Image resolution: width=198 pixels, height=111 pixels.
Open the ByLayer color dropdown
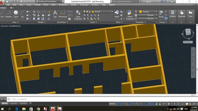[148, 12]
